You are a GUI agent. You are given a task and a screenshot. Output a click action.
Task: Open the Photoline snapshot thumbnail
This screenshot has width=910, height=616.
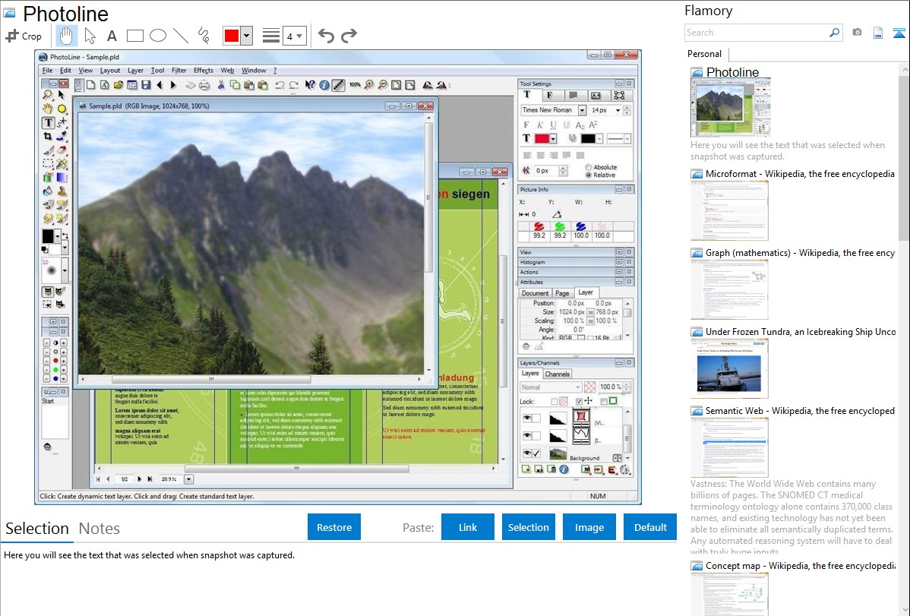coord(731,108)
